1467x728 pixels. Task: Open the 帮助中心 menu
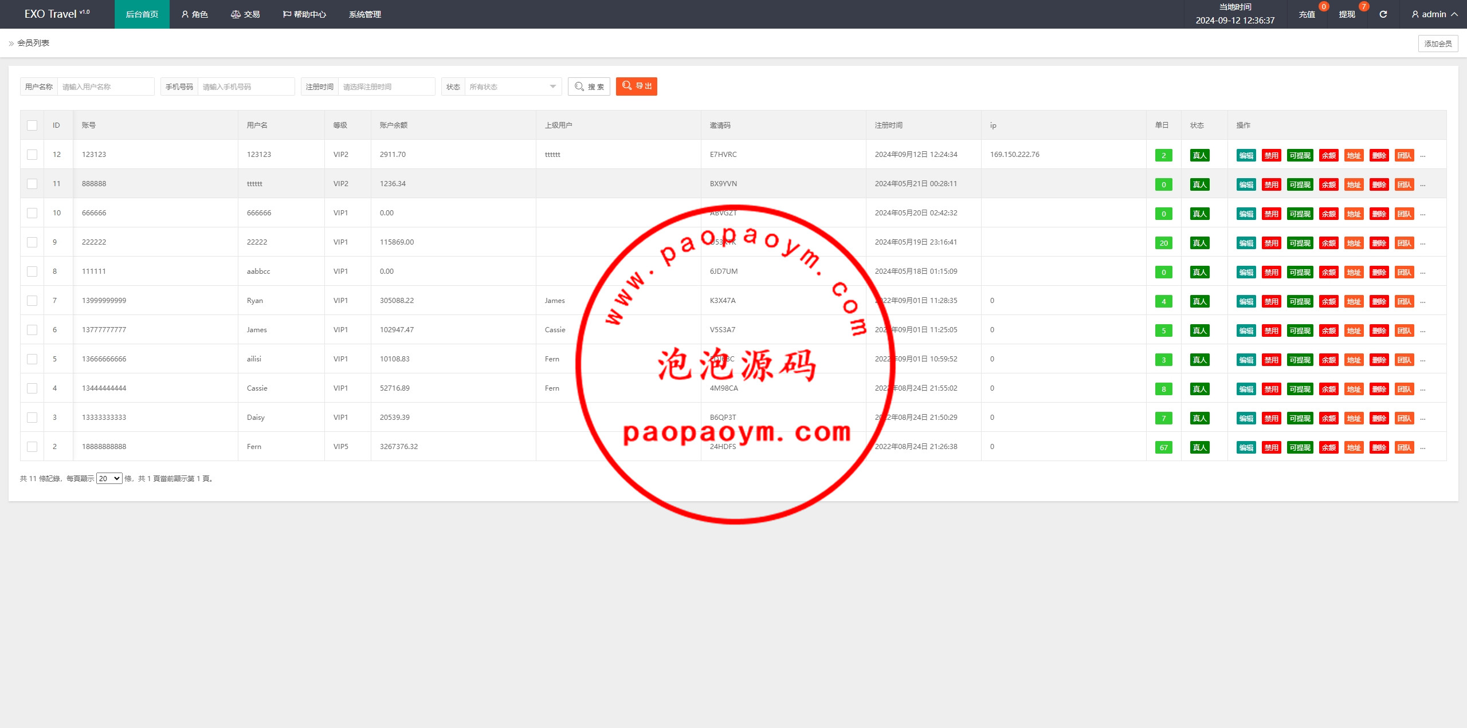click(x=304, y=14)
